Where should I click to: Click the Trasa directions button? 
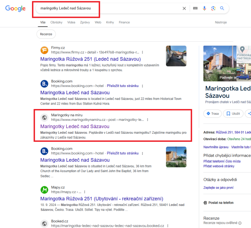(x=213, y=114)
